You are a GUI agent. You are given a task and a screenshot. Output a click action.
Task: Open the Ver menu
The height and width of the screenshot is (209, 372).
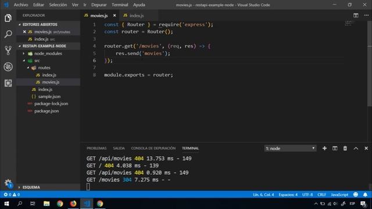coord(75,5)
